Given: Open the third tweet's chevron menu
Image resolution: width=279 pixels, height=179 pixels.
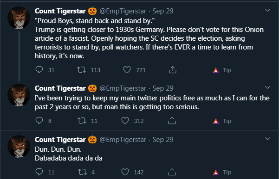Looking at the screenshot, I should click(x=267, y=139).
